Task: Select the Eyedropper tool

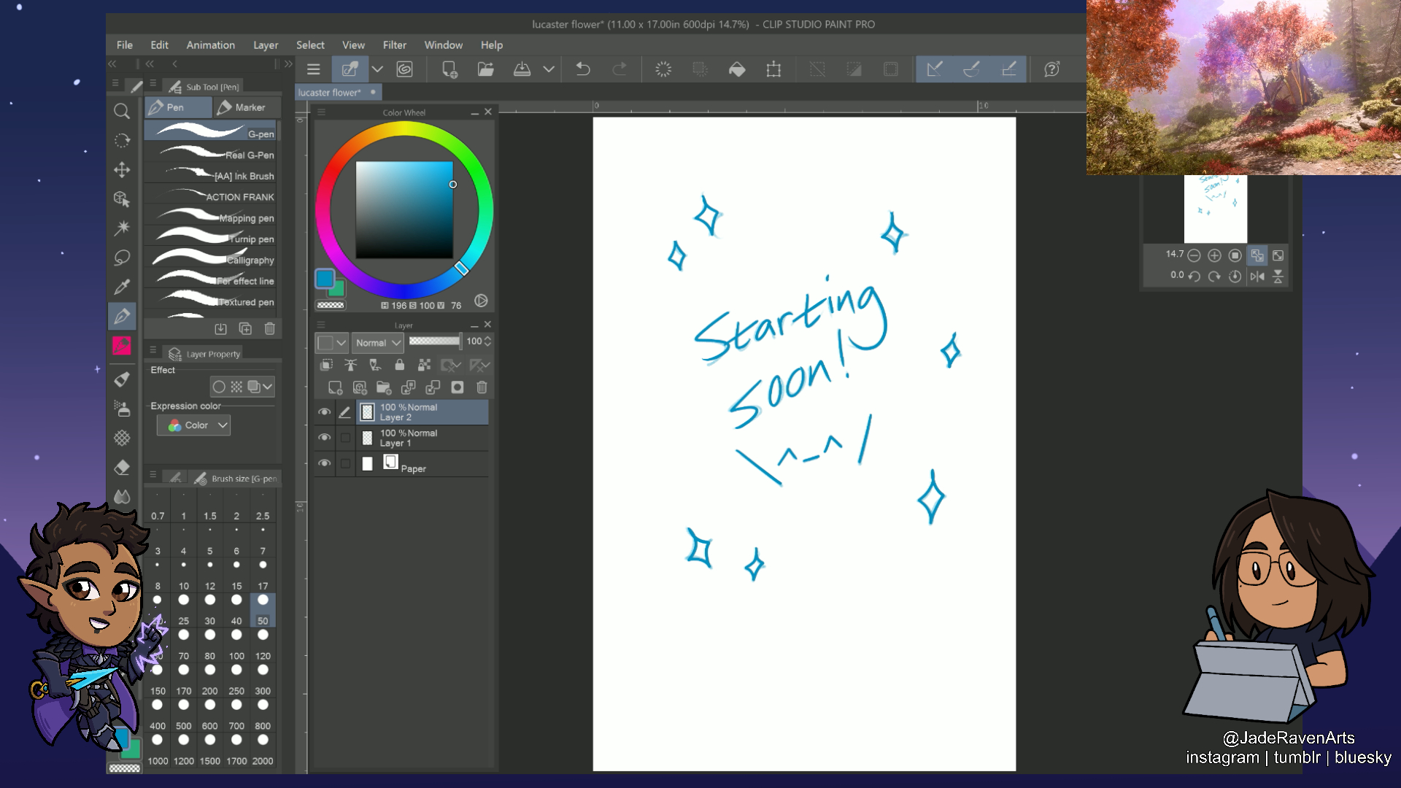Action: (122, 287)
